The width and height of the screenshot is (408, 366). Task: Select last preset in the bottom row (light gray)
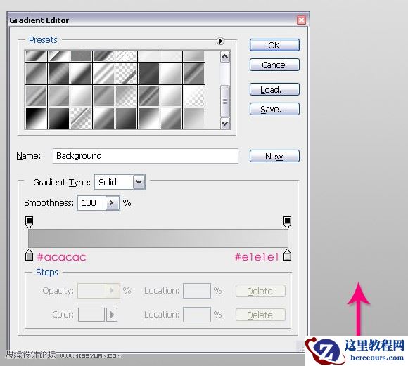coord(193,119)
